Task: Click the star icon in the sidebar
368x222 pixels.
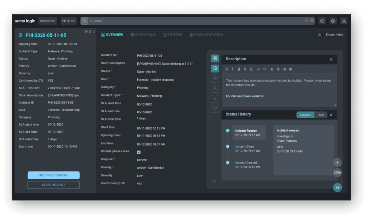Action: tap(215, 99)
